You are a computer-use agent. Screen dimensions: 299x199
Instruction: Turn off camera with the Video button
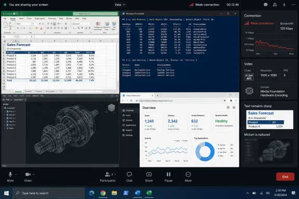coord(28,177)
